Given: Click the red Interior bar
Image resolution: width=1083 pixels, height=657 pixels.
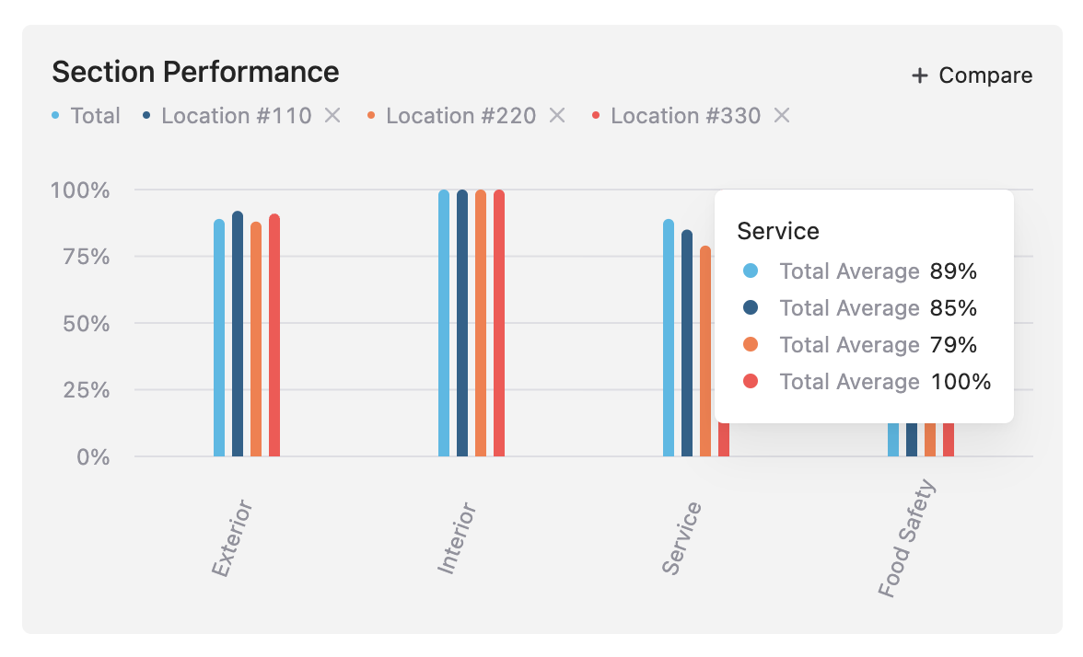Looking at the screenshot, I should [499, 324].
